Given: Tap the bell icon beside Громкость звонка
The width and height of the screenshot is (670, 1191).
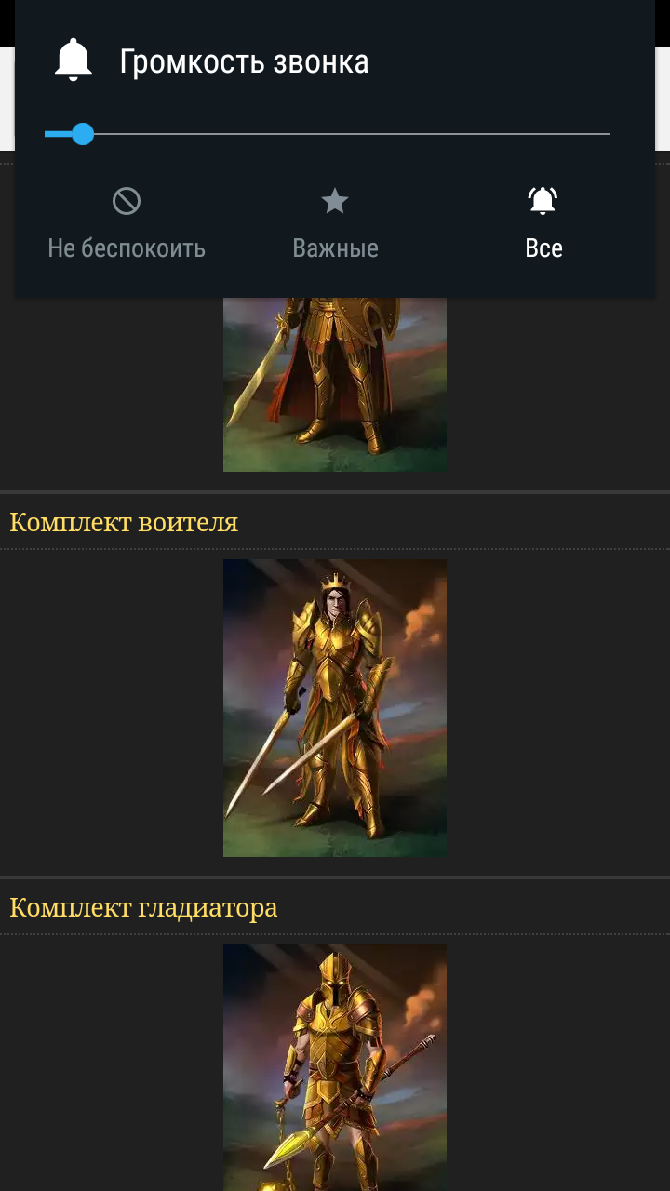Looking at the screenshot, I should (74, 61).
